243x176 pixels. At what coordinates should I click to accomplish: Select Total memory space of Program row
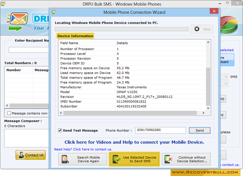132,78
